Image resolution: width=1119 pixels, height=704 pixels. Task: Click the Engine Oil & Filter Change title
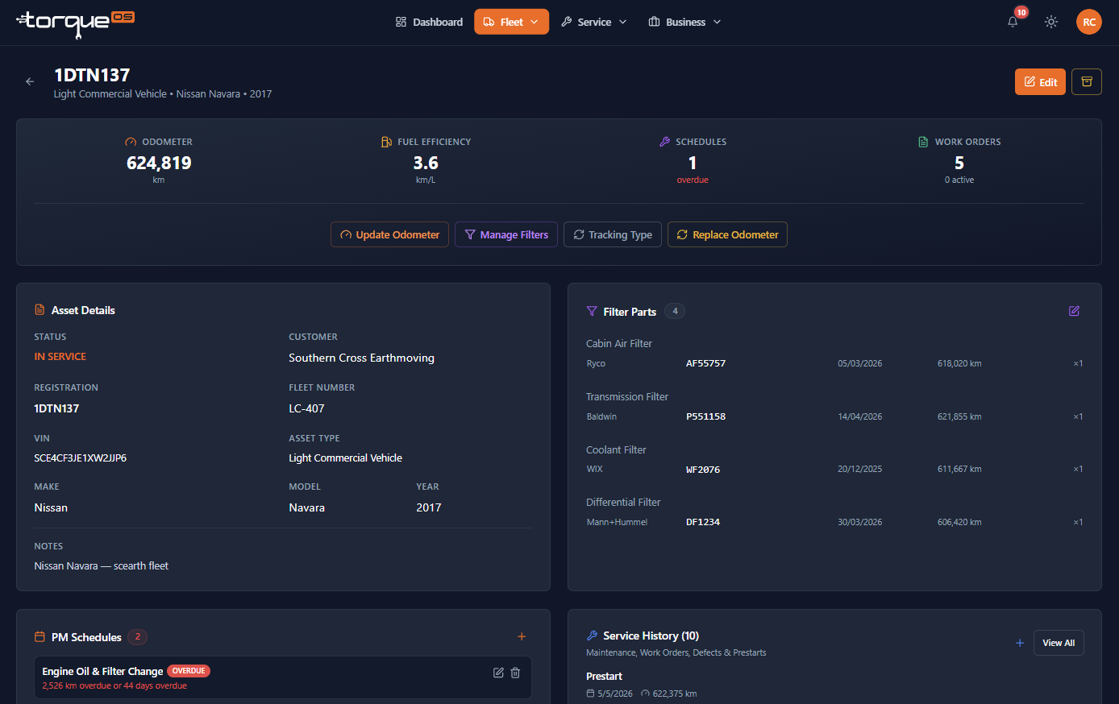tap(102, 671)
